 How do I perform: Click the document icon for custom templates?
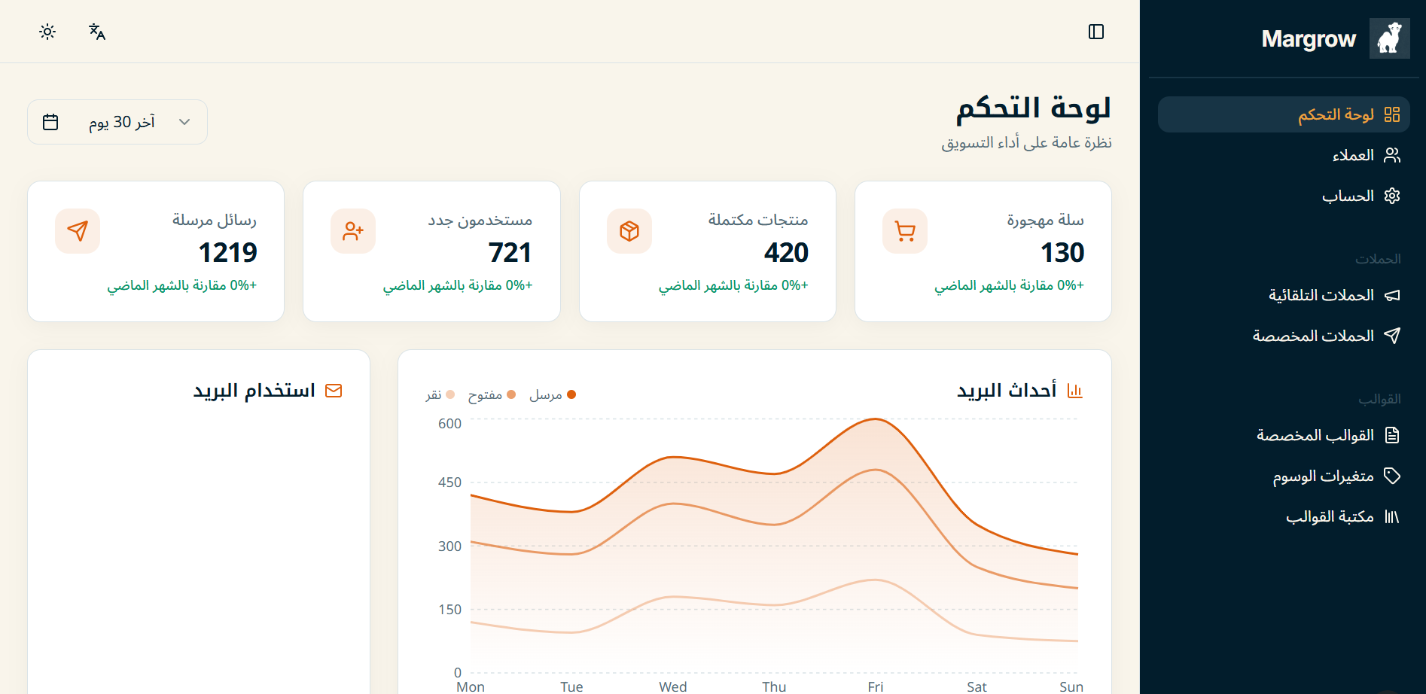[1392, 435]
